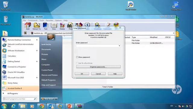This screenshot has width=193, height=109.
Task: Click the Shut down button
Action: click(x=48, y=99)
